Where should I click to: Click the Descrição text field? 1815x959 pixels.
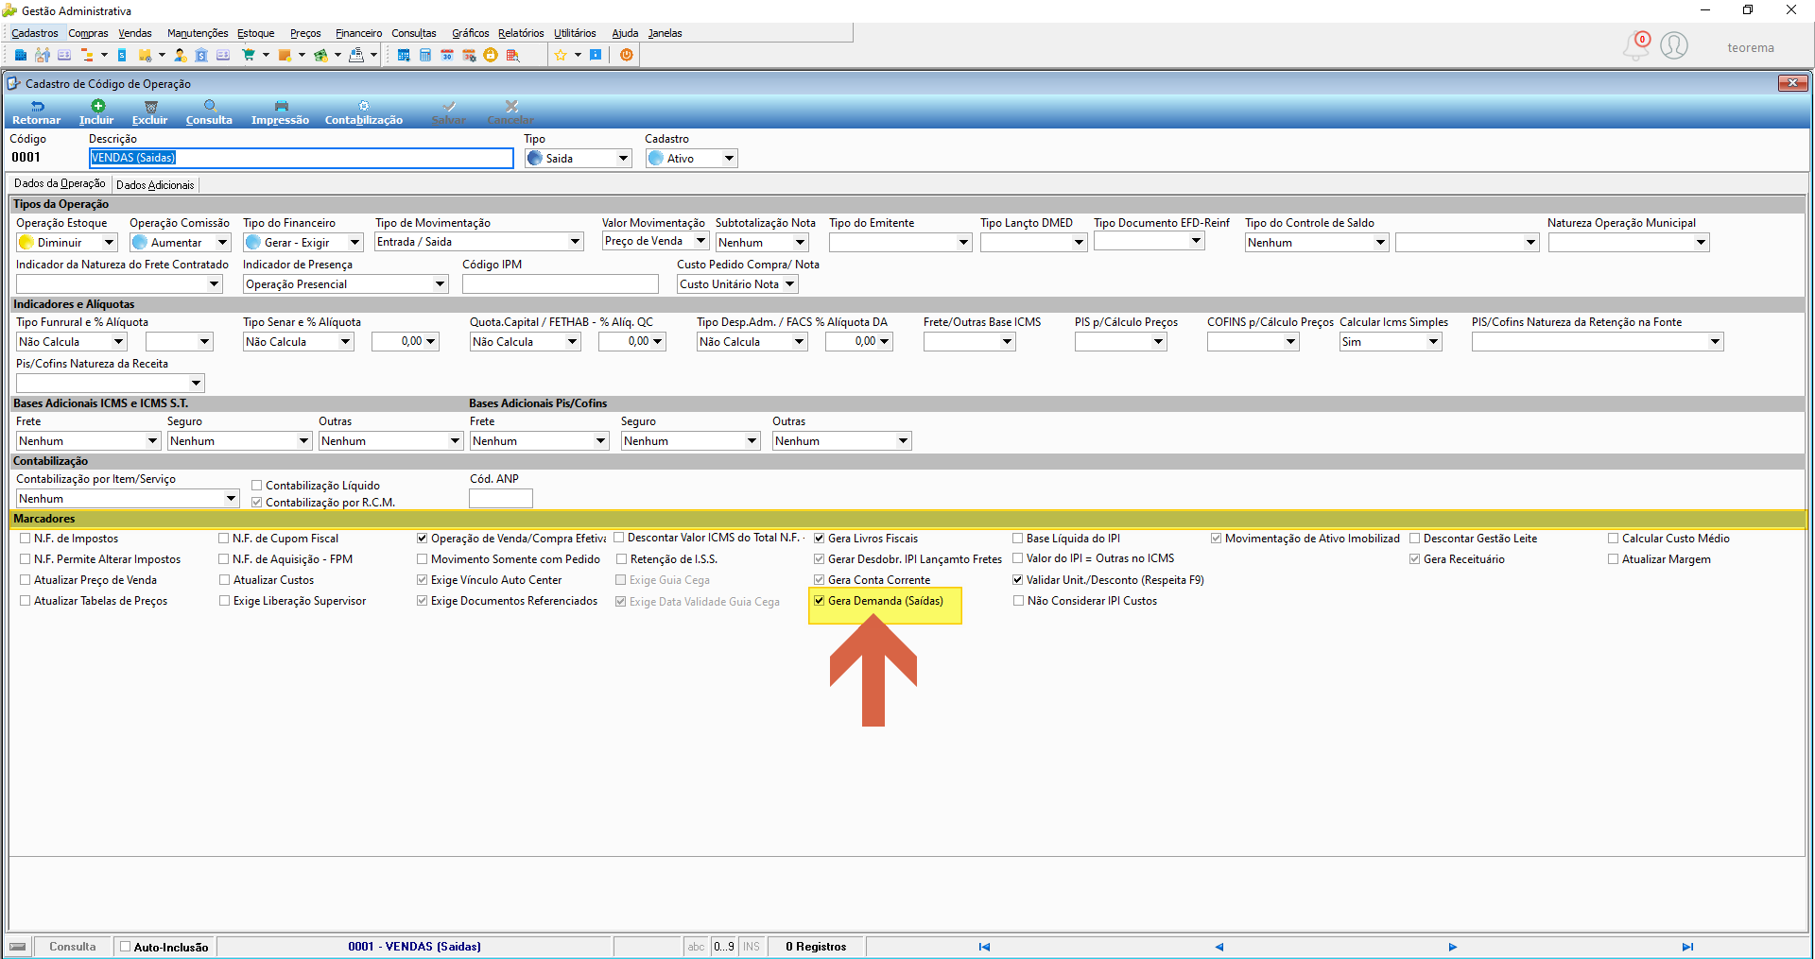[x=302, y=159]
